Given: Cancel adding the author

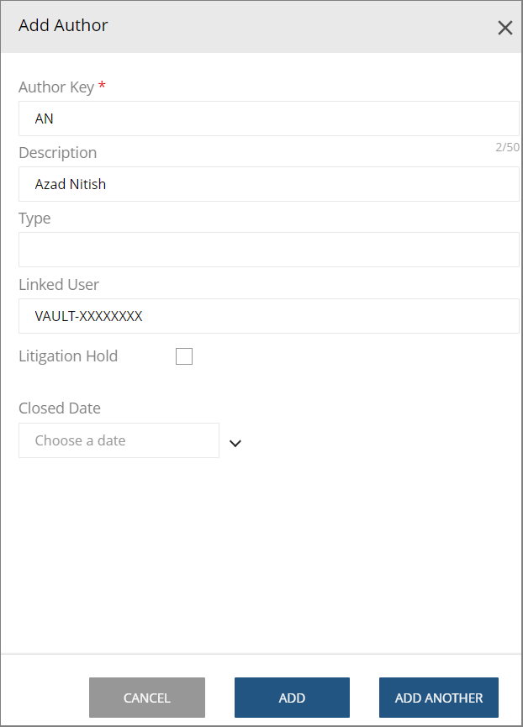Looking at the screenshot, I should click(x=146, y=698).
